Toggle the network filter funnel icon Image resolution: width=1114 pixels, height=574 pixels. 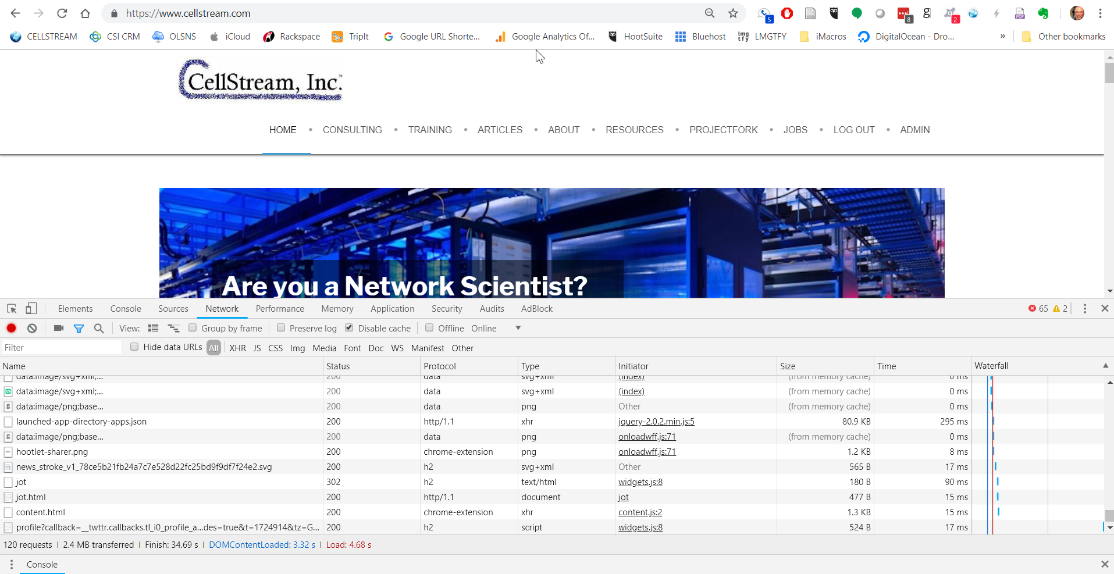point(79,329)
